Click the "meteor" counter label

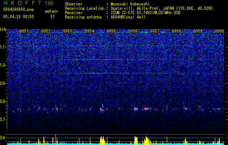[x=51, y=11]
